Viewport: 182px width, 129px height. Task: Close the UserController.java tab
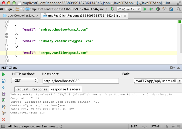37,16
